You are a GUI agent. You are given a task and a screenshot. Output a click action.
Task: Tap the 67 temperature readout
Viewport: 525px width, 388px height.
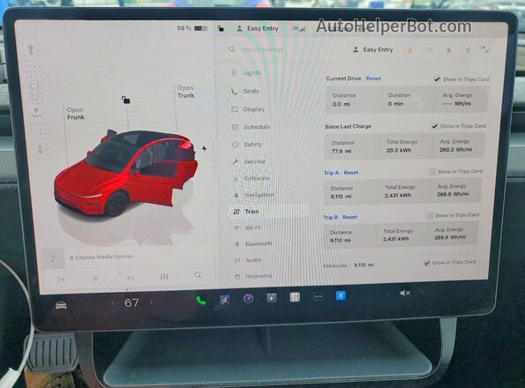pyautogui.click(x=131, y=302)
